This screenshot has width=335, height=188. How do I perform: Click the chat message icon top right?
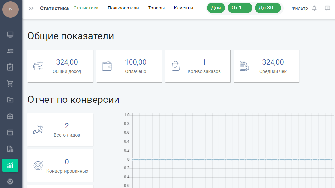[327, 8]
